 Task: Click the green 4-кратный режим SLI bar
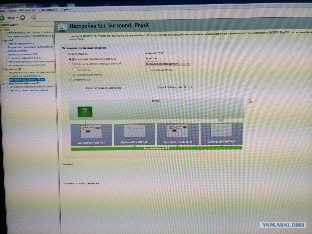tap(157, 148)
